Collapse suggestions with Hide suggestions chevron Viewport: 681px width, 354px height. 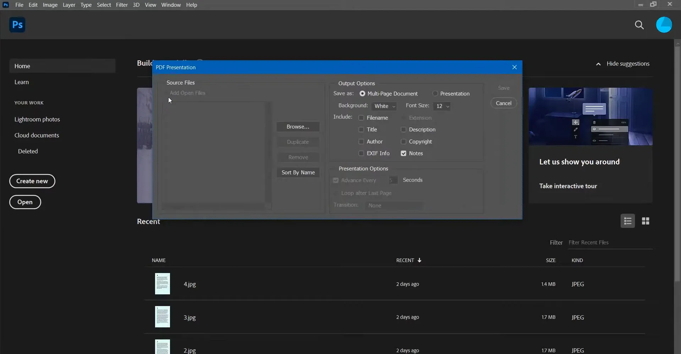tap(598, 64)
